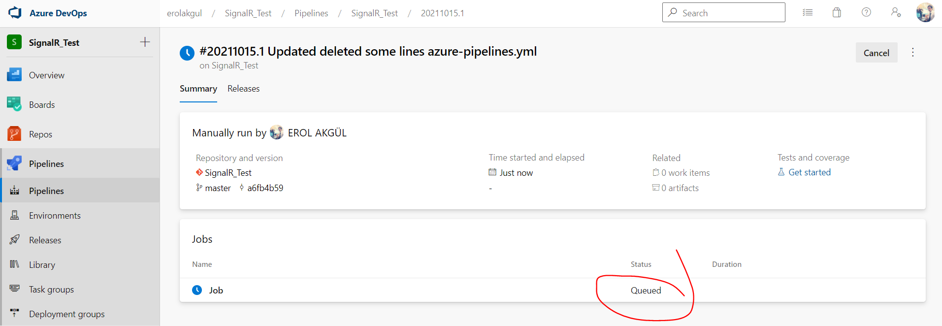942x326 pixels.
Task: Click the Library icon in sidebar
Action: click(x=15, y=264)
